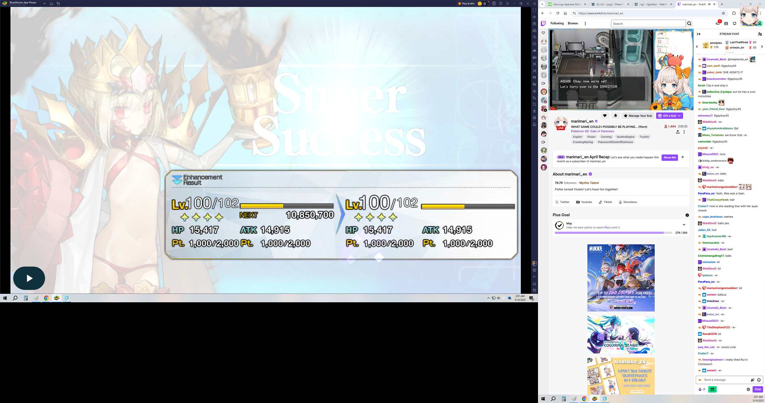Open Pokémon XD: Gale of Darkness link
This screenshot has width=765, height=403.
pyautogui.click(x=592, y=131)
